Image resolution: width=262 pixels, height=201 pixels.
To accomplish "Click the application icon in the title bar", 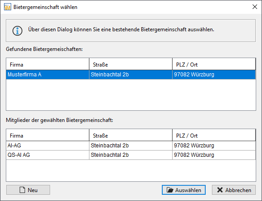I will (x=7, y=7).
